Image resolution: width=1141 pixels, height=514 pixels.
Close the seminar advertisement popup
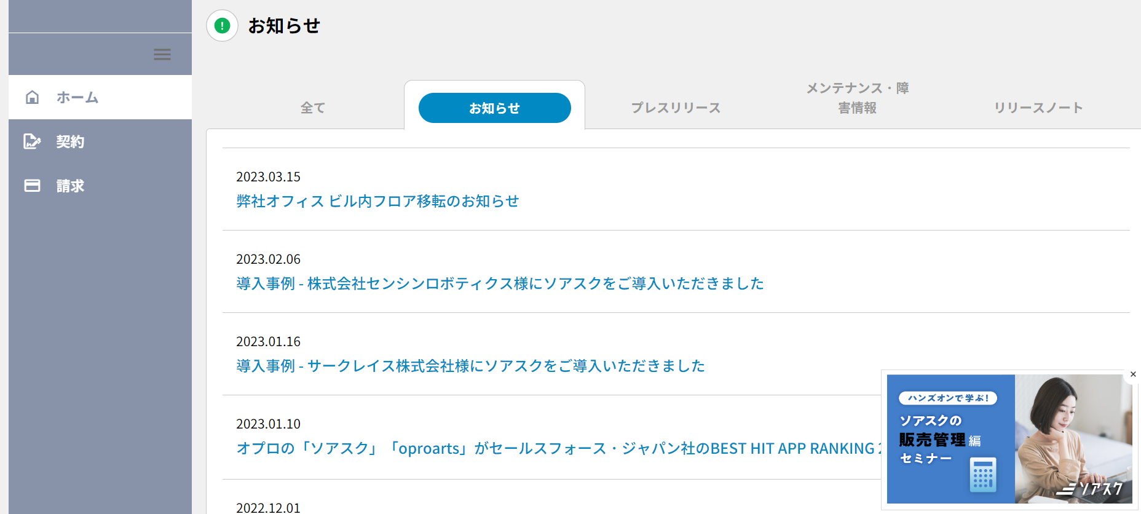point(1133,374)
